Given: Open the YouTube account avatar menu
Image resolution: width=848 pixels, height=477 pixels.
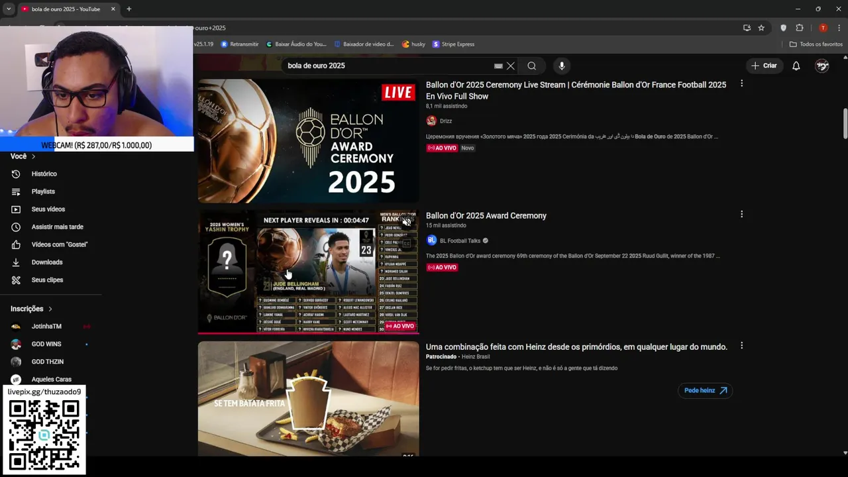Looking at the screenshot, I should click(822, 66).
